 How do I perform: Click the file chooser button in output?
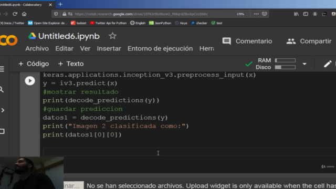[73, 185]
